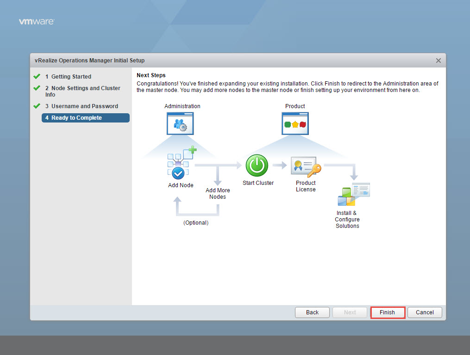Click the Add More Nodes label
This screenshot has height=355, width=470.
point(218,193)
